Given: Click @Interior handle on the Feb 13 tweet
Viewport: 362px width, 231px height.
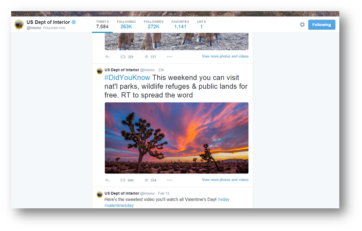Looking at the screenshot, I should click(147, 193).
